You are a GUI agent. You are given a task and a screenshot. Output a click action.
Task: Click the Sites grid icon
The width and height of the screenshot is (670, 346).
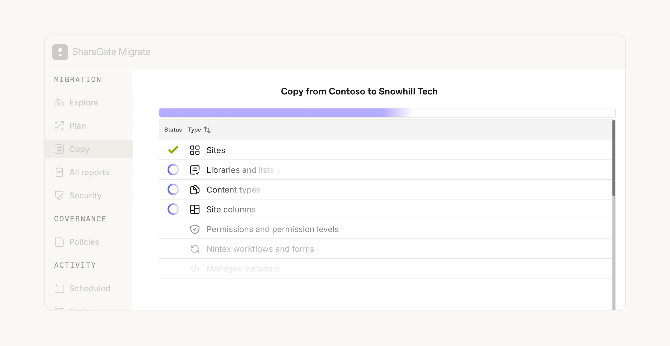tap(195, 150)
